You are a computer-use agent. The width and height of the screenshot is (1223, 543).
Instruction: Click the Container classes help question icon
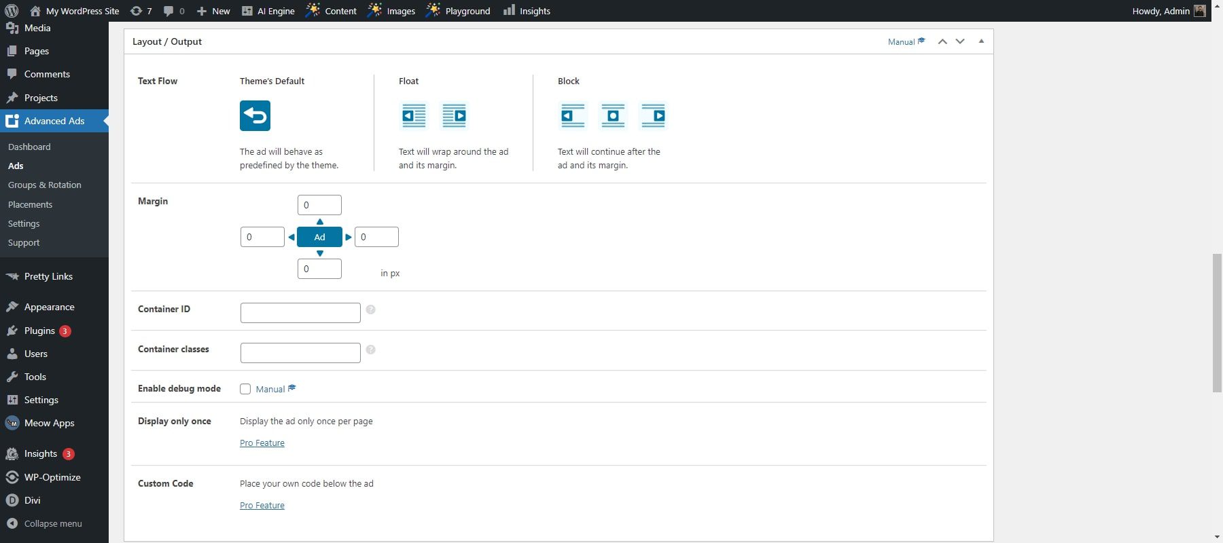tap(370, 350)
